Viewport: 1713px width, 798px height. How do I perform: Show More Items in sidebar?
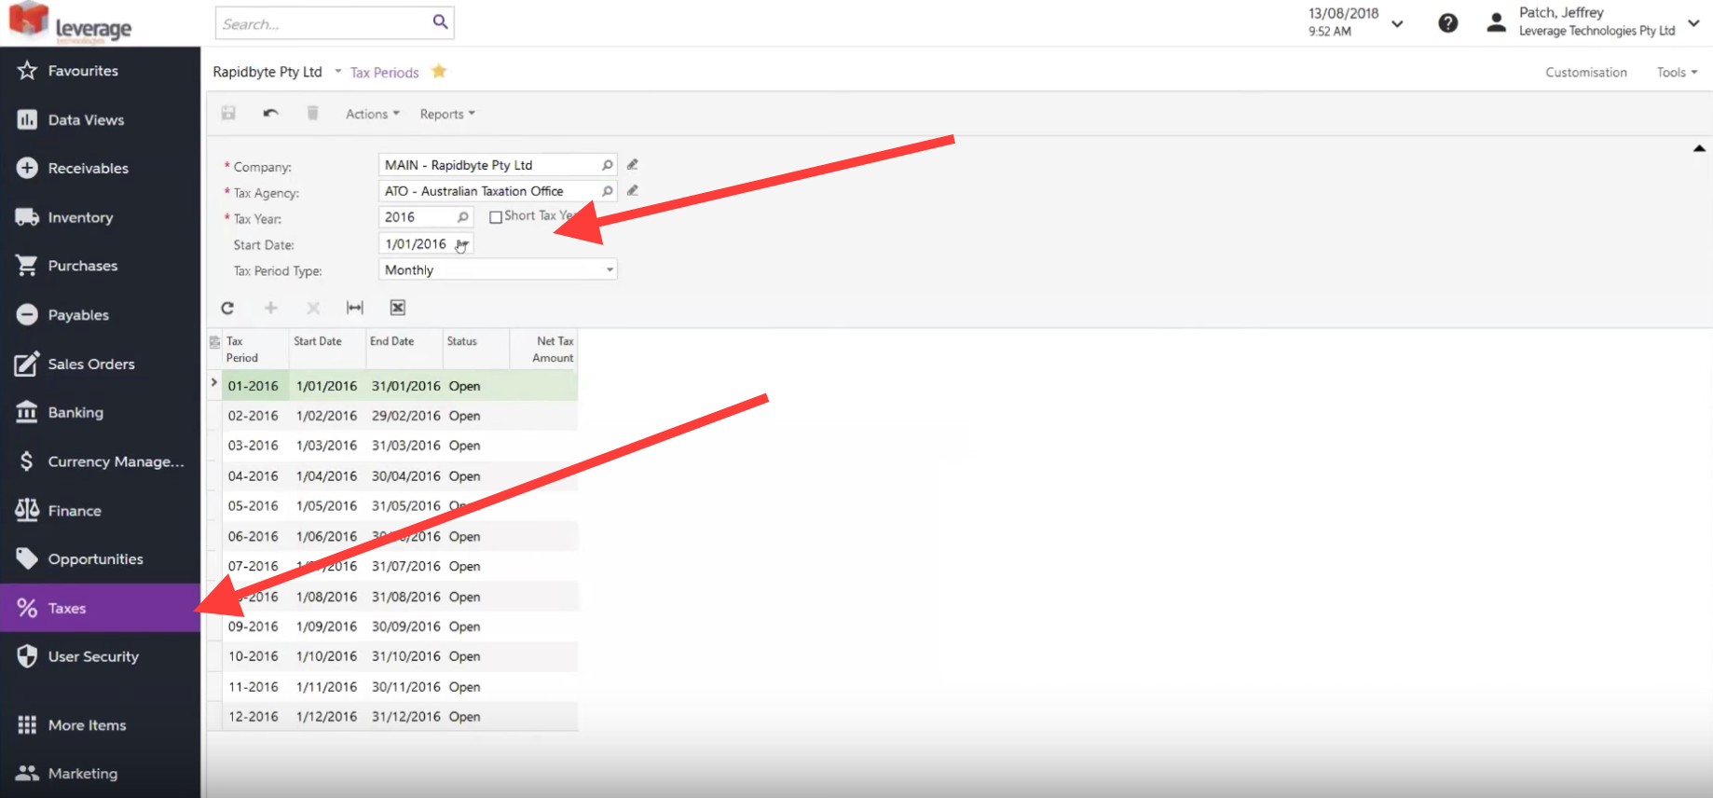coord(100,725)
